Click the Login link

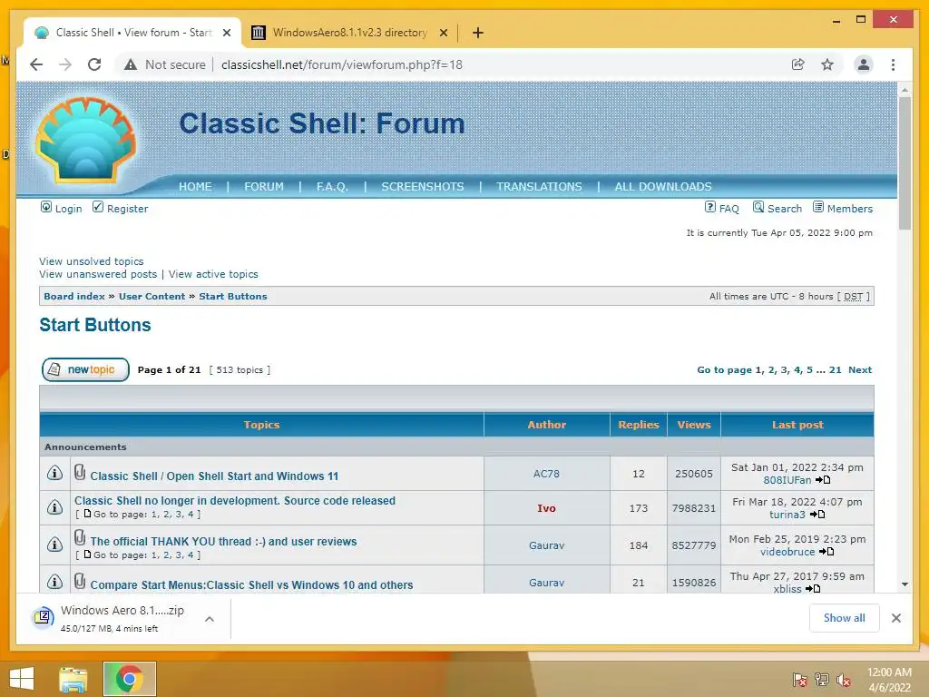tap(62, 208)
